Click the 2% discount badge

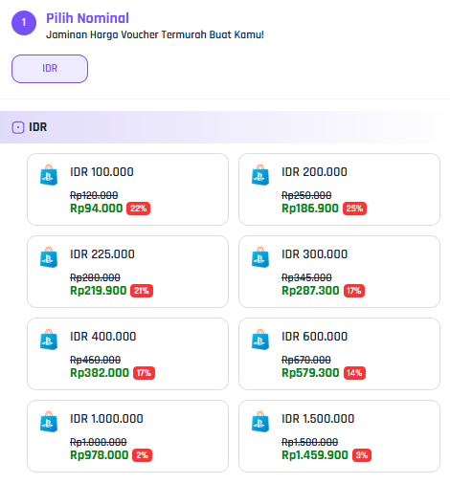tap(143, 455)
